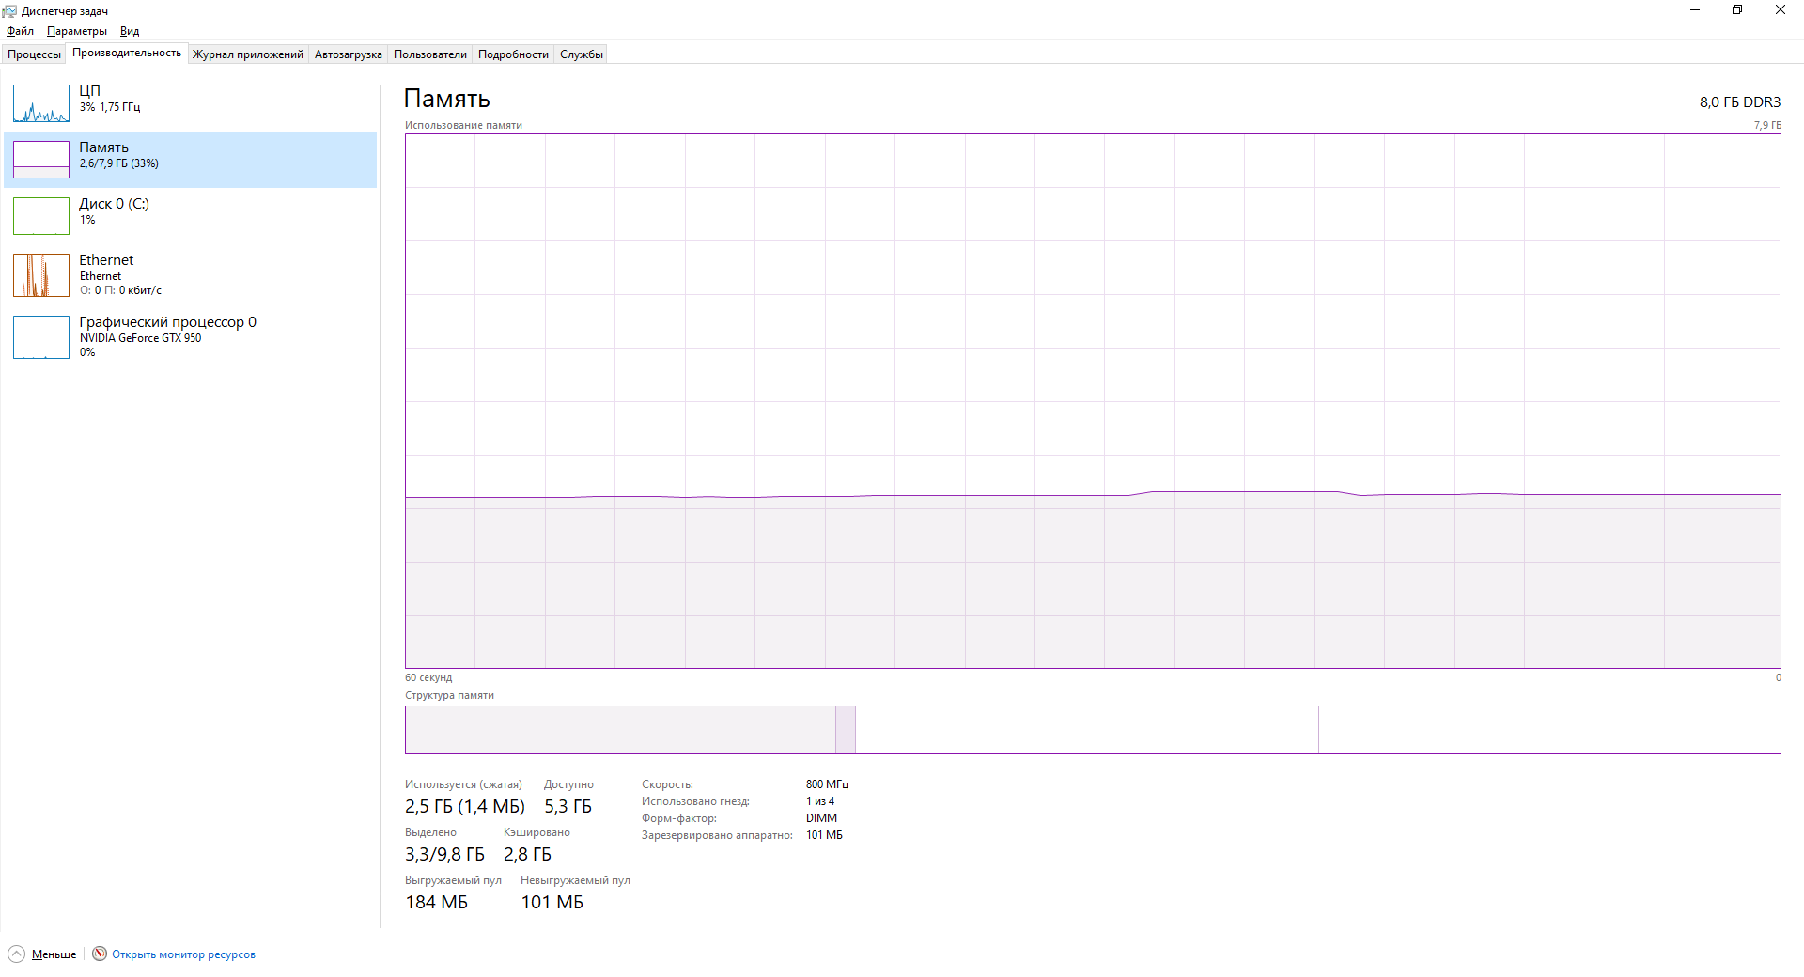This screenshot has height=977, width=1804.
Task: Click the modified memory segment in composition bar
Action: click(x=846, y=730)
